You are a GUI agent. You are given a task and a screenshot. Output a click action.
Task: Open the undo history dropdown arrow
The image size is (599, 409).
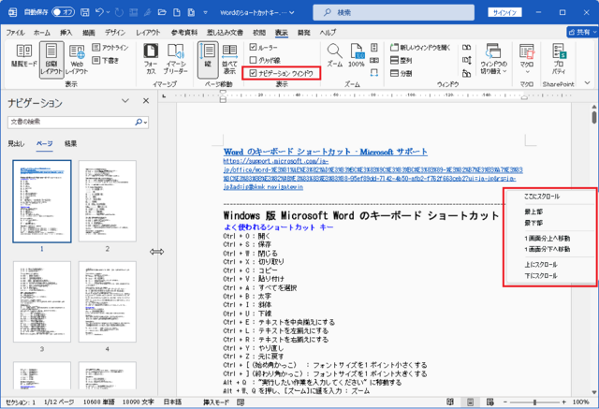click(x=109, y=12)
